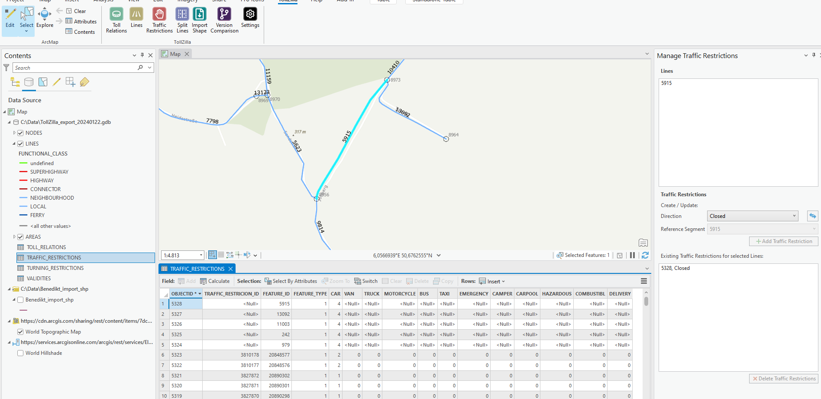This screenshot has height=399, width=821.
Task: Click the Contents filter funnel icon
Action: 6,68
